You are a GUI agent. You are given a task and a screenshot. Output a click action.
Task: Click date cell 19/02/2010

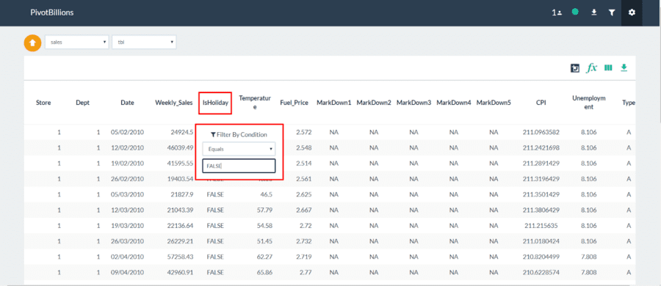[128, 164]
